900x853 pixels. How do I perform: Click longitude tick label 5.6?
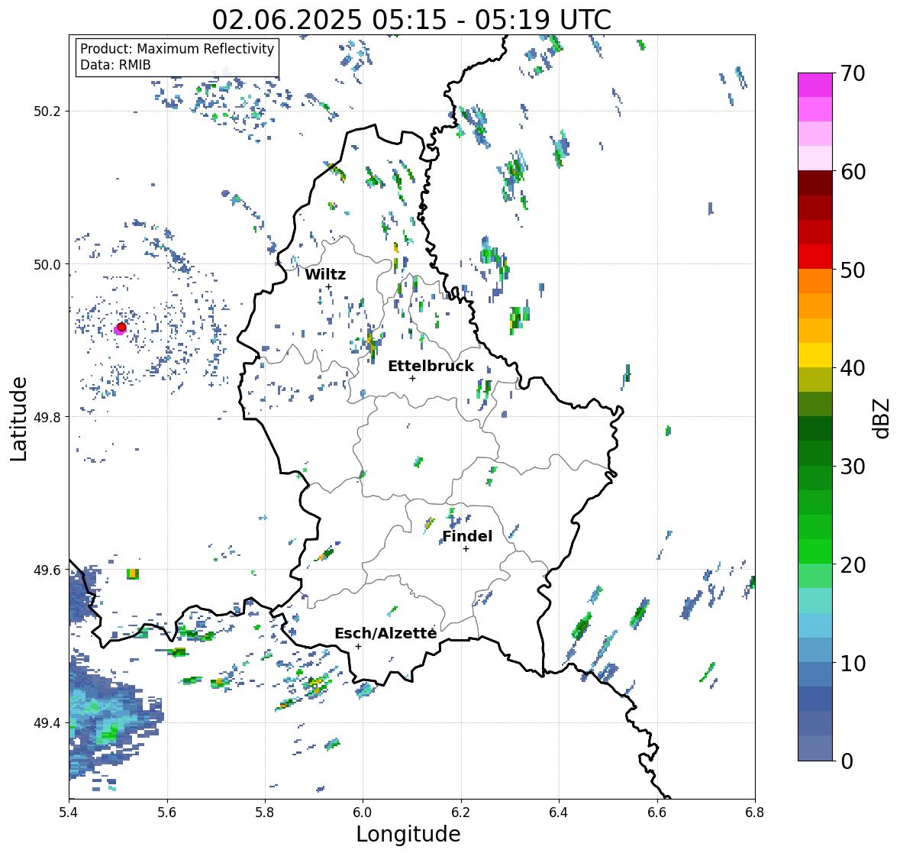coord(167,813)
